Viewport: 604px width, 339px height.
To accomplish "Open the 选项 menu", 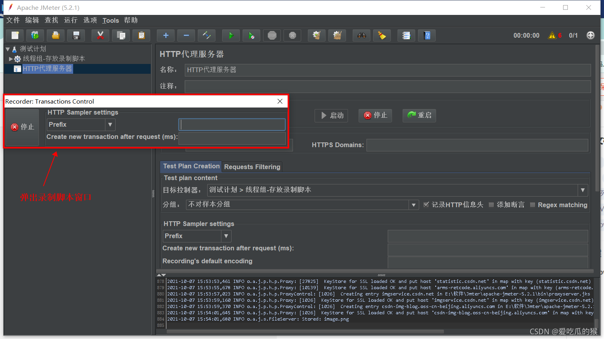I will tap(90, 20).
